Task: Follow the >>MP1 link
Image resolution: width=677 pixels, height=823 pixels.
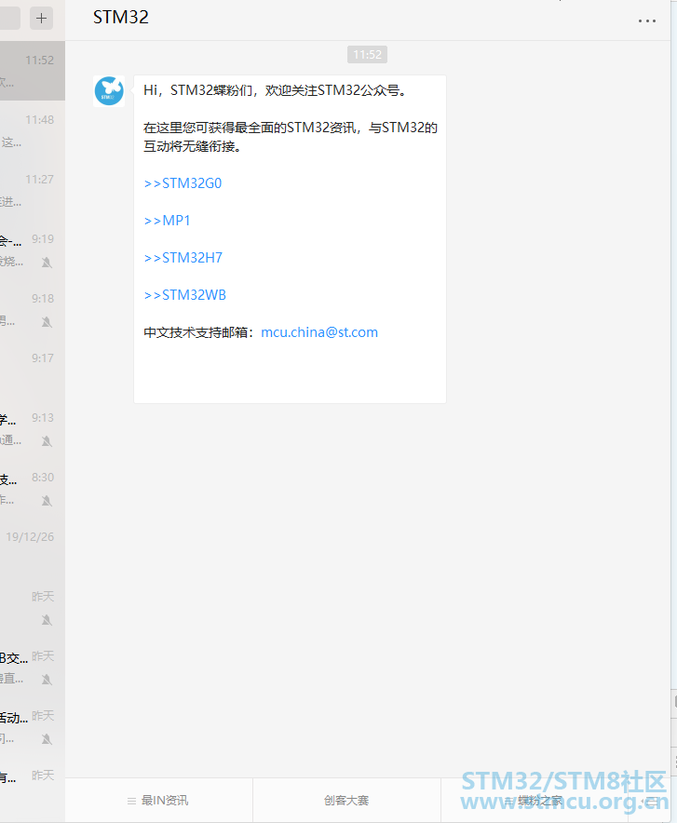Action: tap(167, 221)
